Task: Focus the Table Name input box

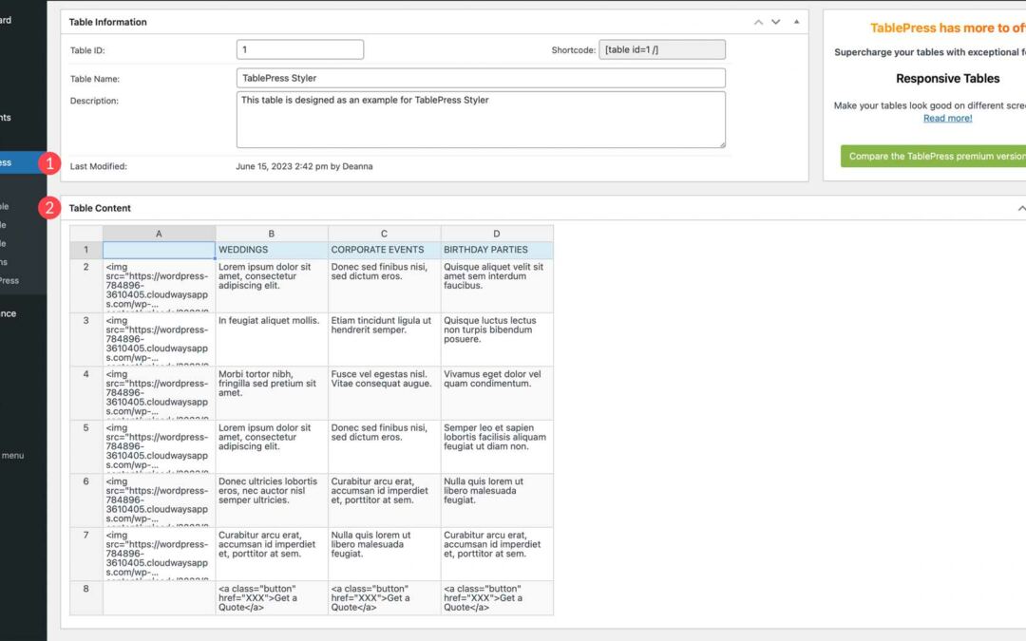Action: click(x=480, y=78)
